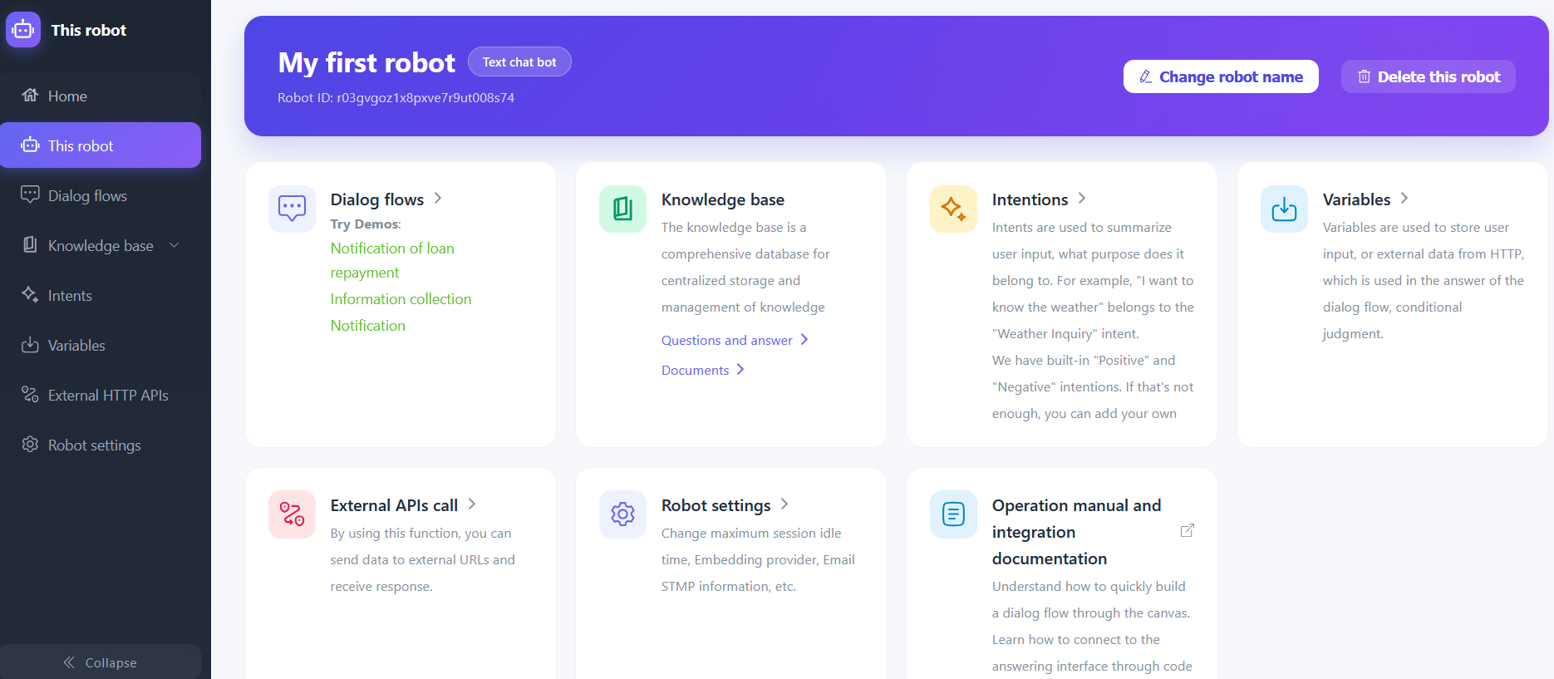This screenshot has width=1554, height=679.
Task: Open the External APIs call card title
Action: [x=394, y=505]
